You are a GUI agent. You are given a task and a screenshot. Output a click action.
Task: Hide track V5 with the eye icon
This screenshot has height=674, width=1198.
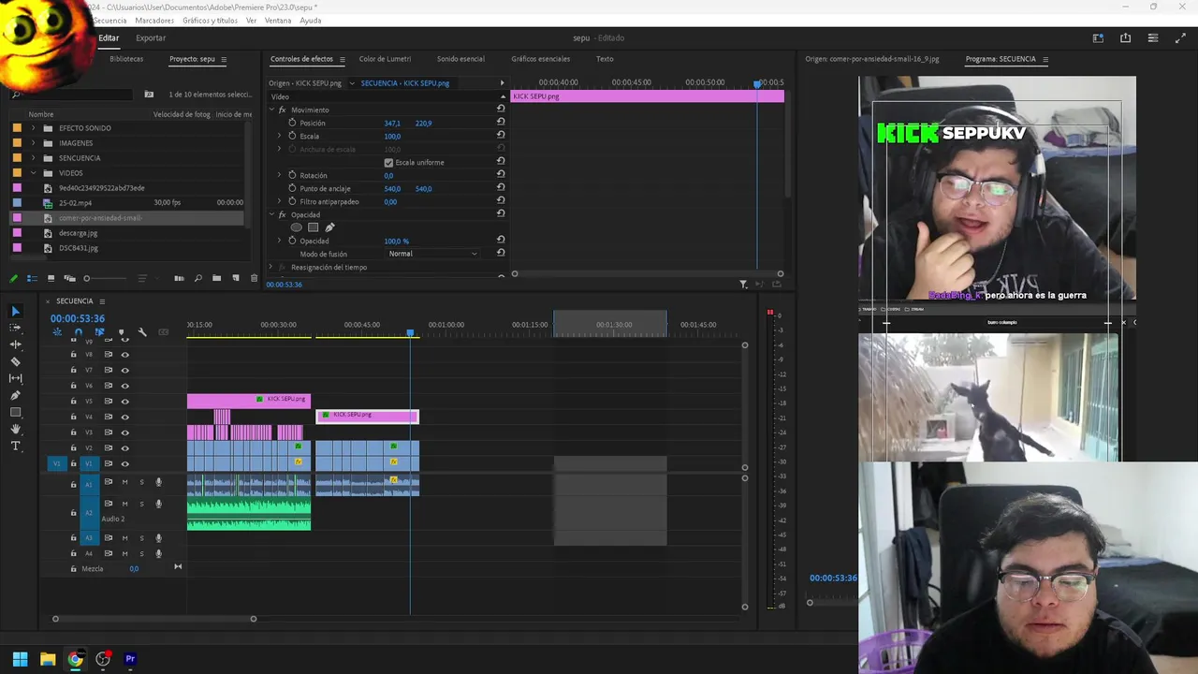click(124, 402)
